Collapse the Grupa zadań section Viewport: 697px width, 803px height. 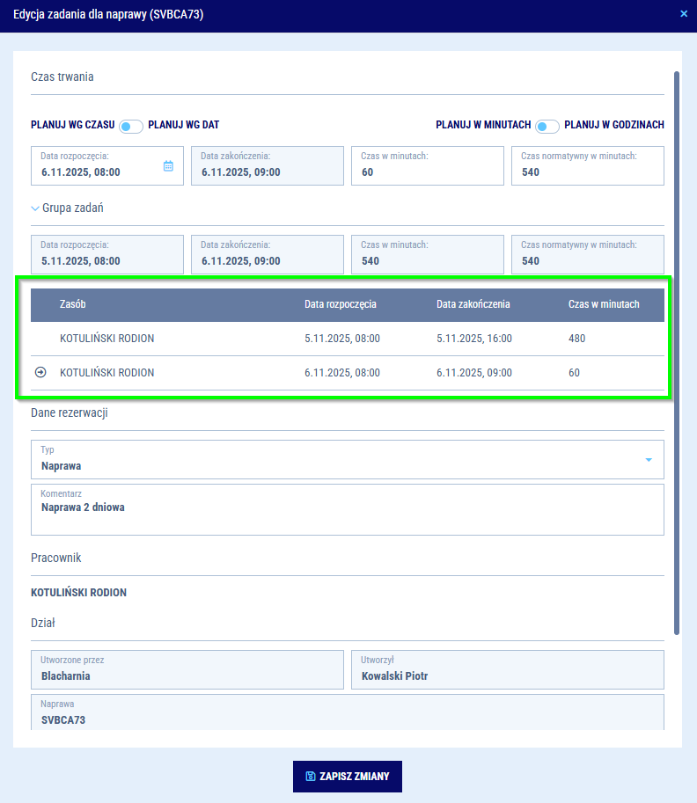(x=35, y=208)
